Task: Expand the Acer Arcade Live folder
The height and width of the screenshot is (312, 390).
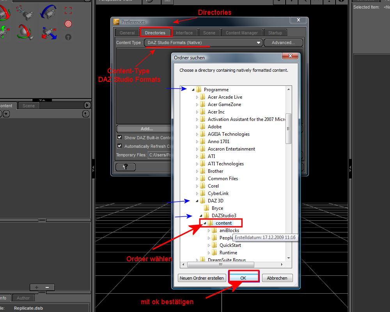Action: point(197,97)
